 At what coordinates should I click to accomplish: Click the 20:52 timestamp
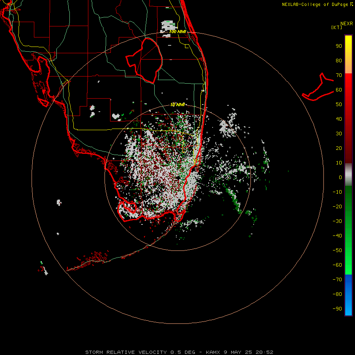264,352
